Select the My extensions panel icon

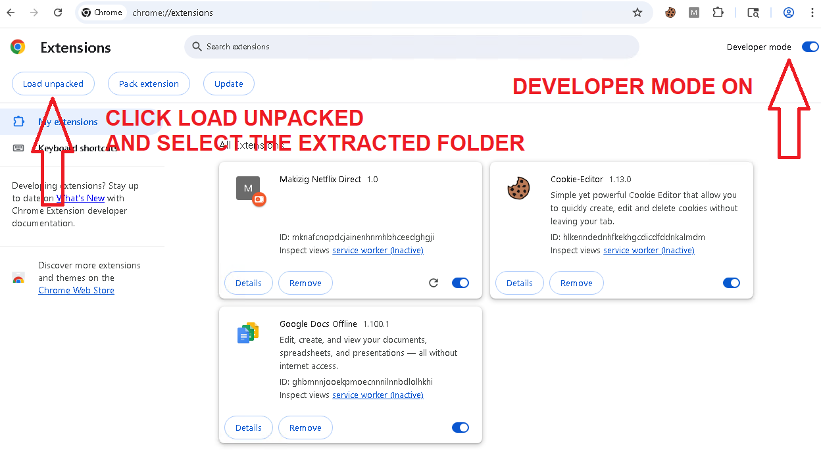pos(18,121)
